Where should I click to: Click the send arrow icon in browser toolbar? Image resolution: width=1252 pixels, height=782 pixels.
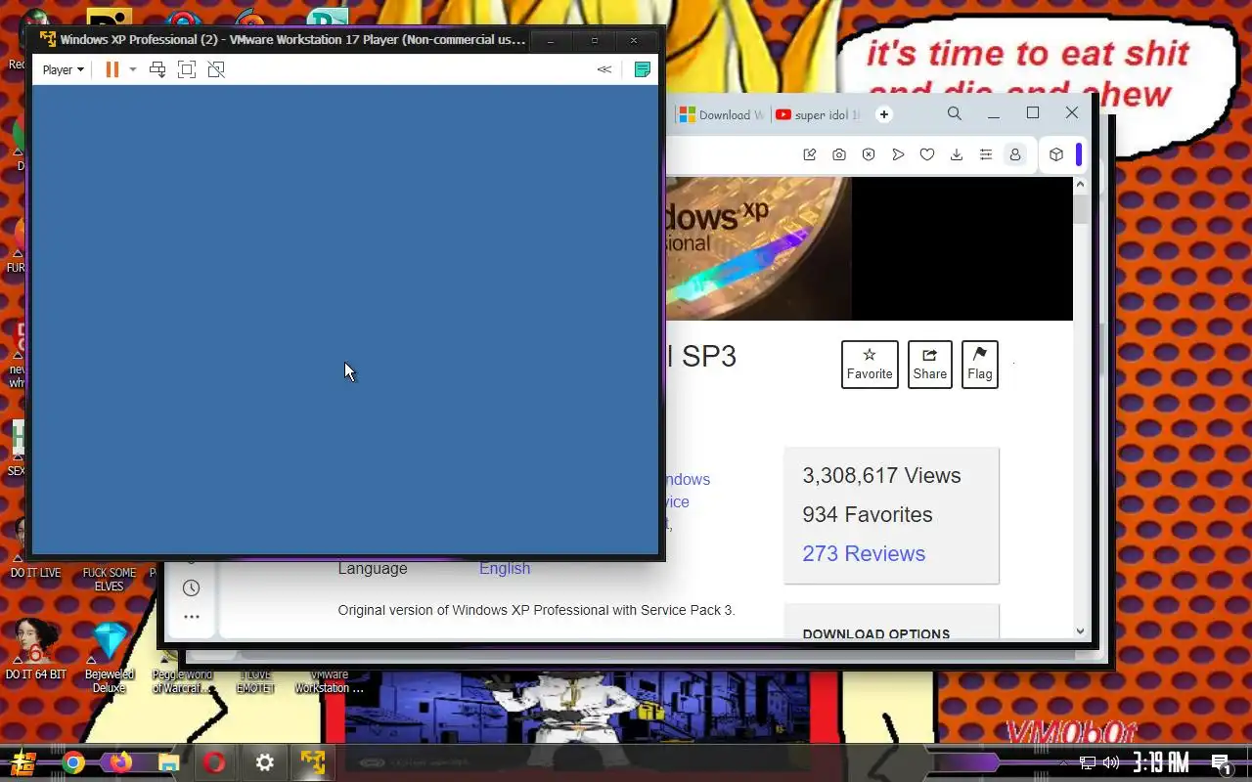coord(898,154)
